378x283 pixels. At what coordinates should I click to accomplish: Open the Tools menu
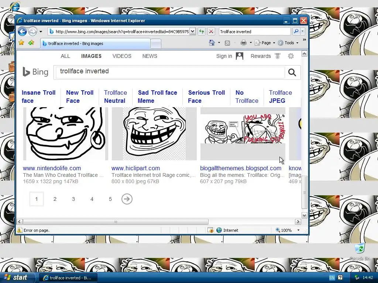(x=288, y=43)
